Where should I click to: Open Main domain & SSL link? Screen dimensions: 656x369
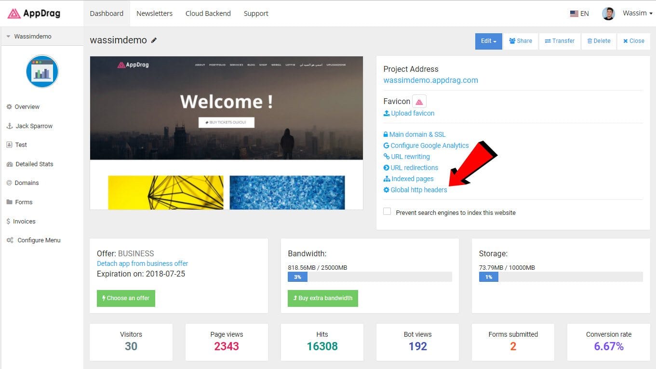coord(415,134)
